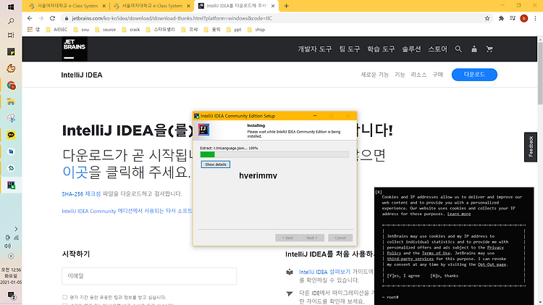Image resolution: width=543 pixels, height=305 pixels.
Task: Click the 이곳 download link
Action: click(75, 172)
